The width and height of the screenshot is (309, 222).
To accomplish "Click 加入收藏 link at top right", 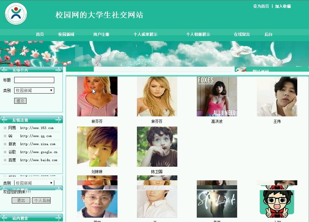I will click(x=283, y=6).
